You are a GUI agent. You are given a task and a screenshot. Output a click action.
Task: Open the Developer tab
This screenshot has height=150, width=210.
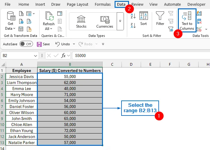click(196, 4)
